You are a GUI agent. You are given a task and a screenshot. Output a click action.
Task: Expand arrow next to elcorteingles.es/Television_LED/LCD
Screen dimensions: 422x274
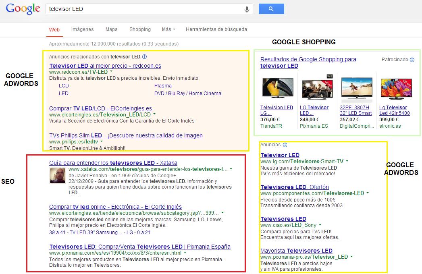pyautogui.click(x=154, y=114)
